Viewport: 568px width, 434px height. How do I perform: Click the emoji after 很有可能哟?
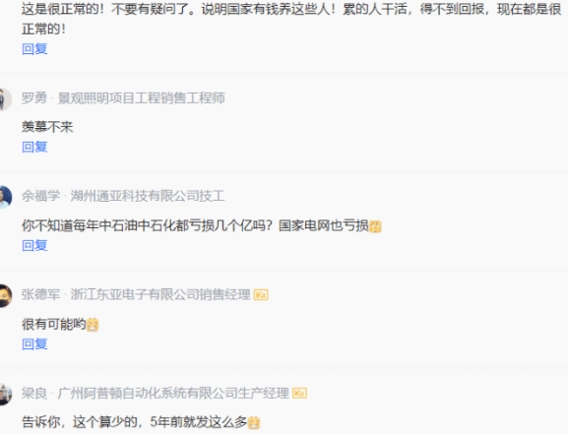tap(93, 325)
